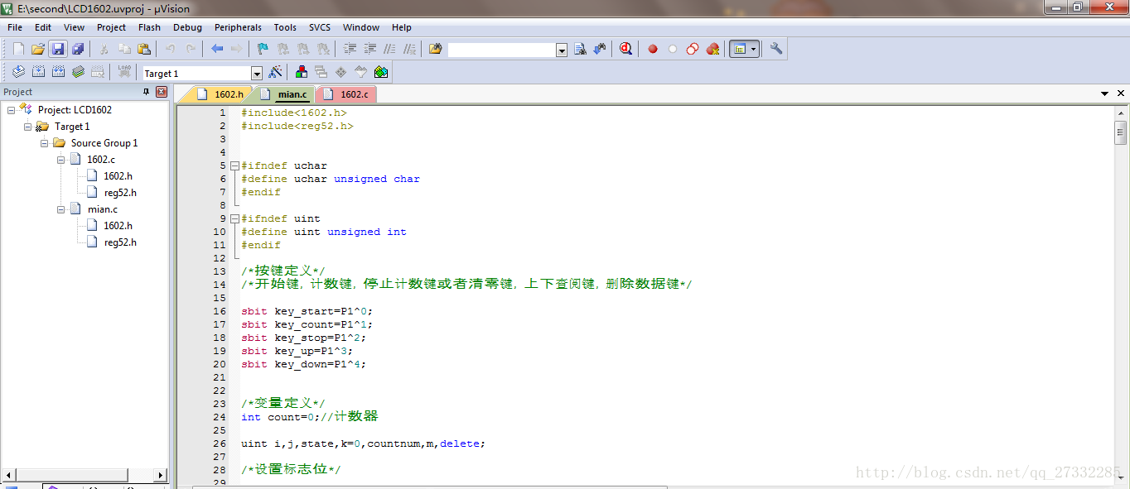Image resolution: width=1130 pixels, height=489 pixels.
Task: Click in the find text combo box
Action: click(501, 50)
